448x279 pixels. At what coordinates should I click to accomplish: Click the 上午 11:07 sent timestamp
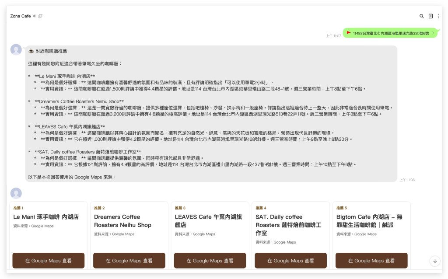333,36
